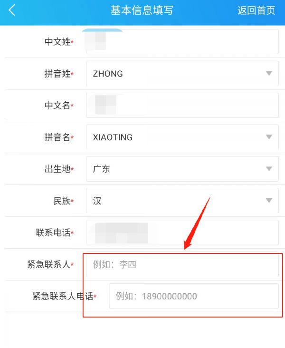Open the 民族 dropdown arrow
285x348 pixels.
[x=269, y=201]
